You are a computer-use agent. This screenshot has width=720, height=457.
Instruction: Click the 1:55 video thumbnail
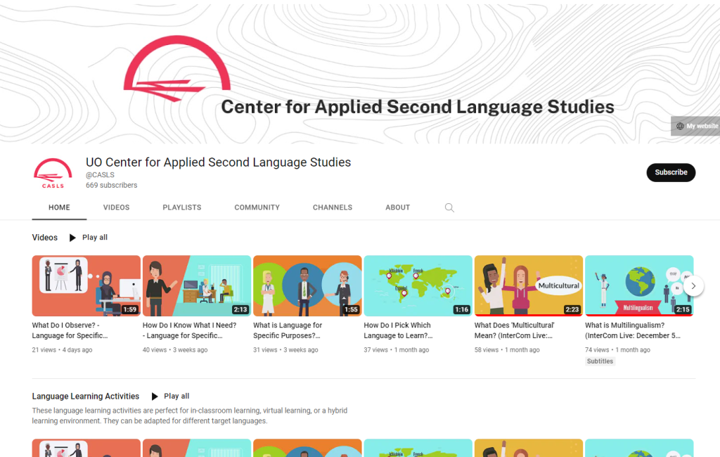(x=308, y=285)
